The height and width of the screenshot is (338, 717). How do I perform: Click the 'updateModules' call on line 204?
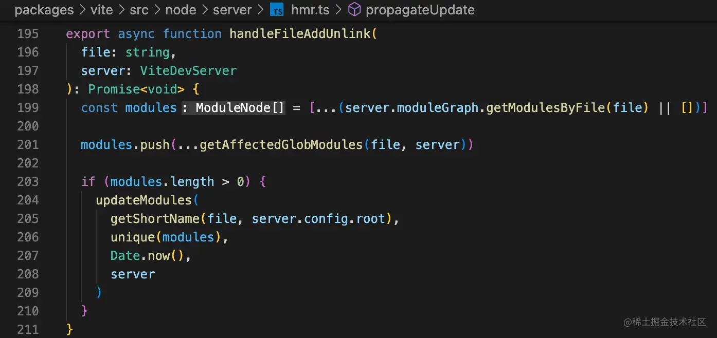click(x=144, y=200)
